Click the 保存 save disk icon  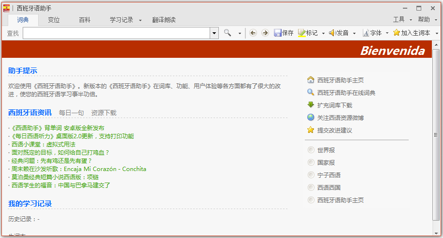click(x=278, y=33)
